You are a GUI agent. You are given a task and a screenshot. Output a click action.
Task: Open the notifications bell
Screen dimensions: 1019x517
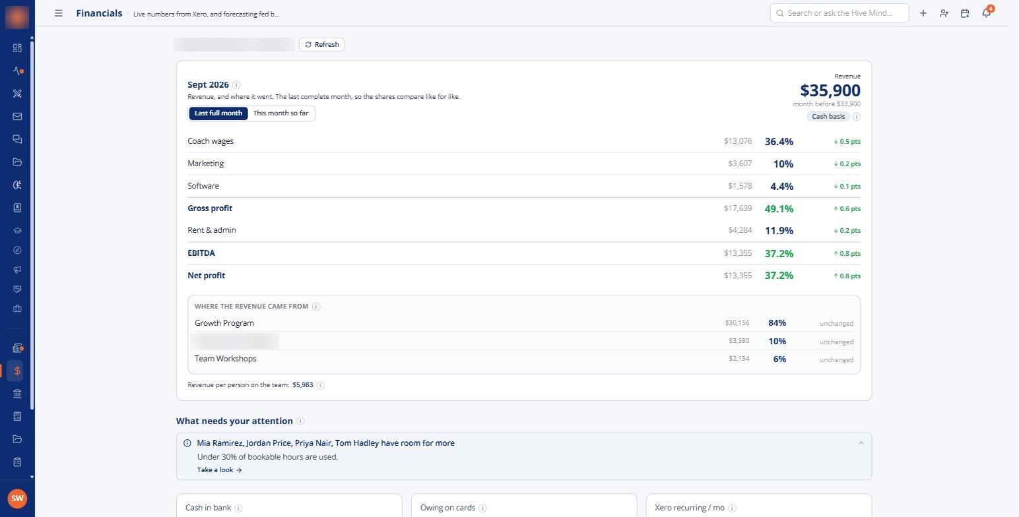[x=987, y=13]
